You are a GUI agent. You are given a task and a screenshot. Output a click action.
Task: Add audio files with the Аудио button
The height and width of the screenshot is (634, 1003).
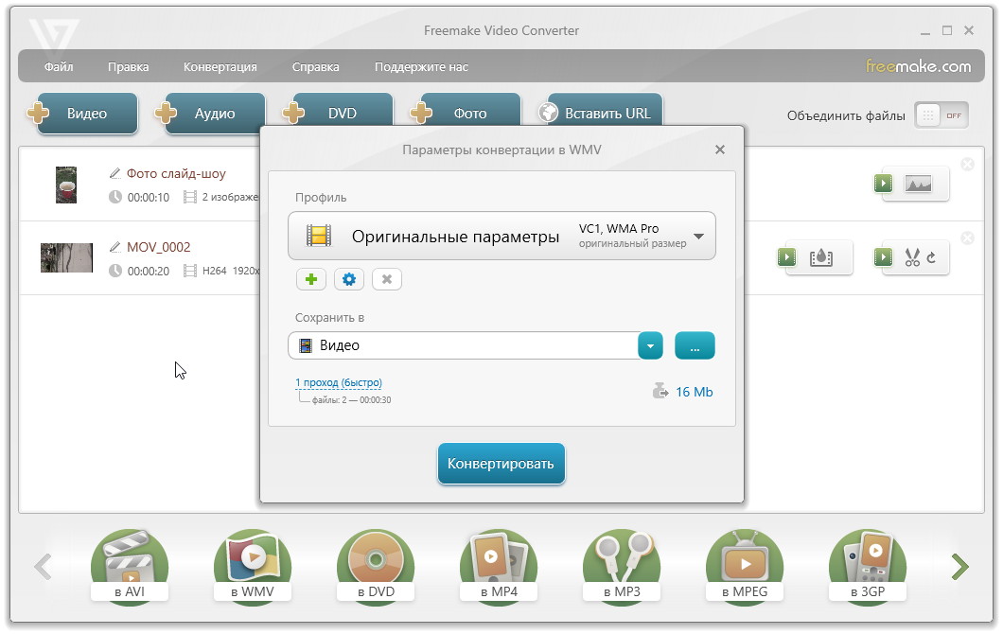211,114
